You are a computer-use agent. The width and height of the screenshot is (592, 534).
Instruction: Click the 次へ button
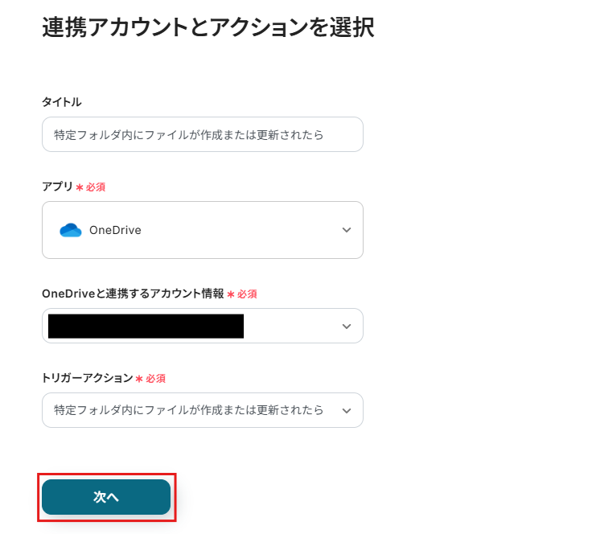pos(106,497)
